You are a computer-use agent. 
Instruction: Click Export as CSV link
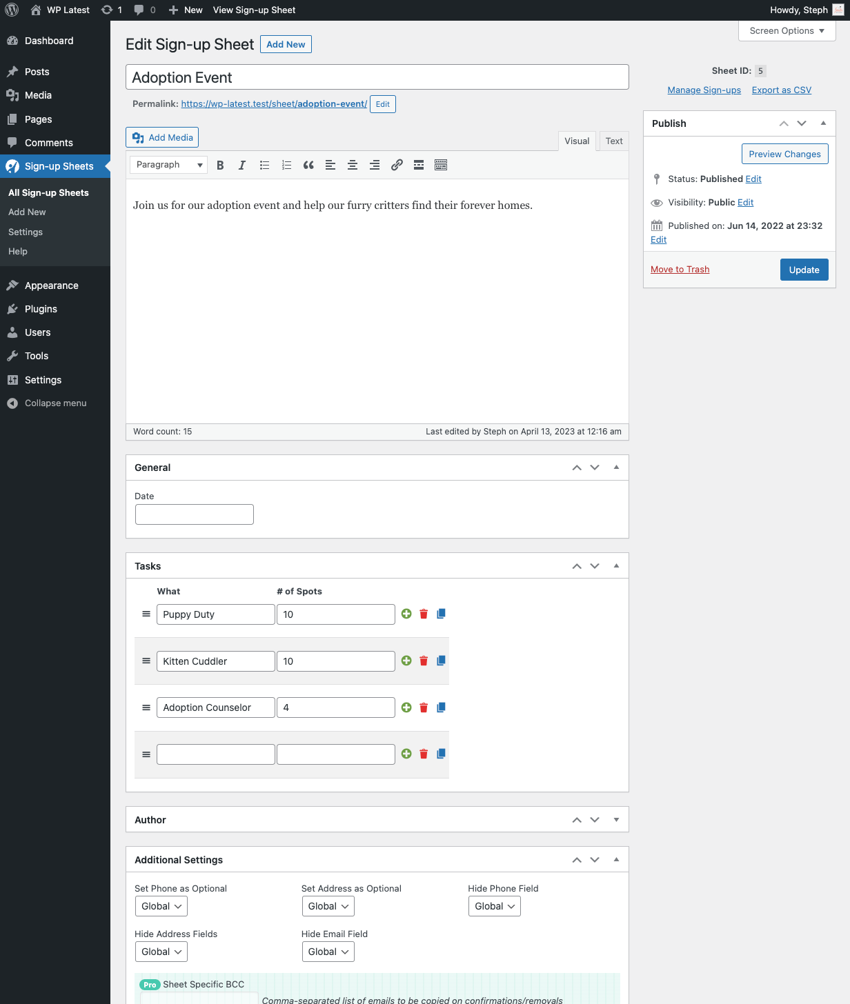click(x=782, y=90)
